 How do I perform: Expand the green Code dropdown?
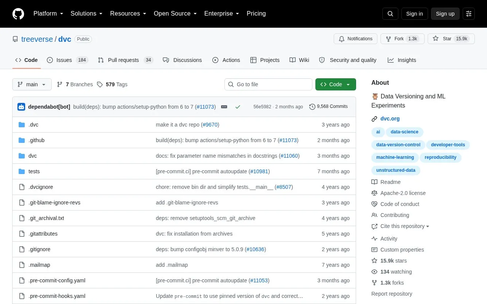point(336,84)
